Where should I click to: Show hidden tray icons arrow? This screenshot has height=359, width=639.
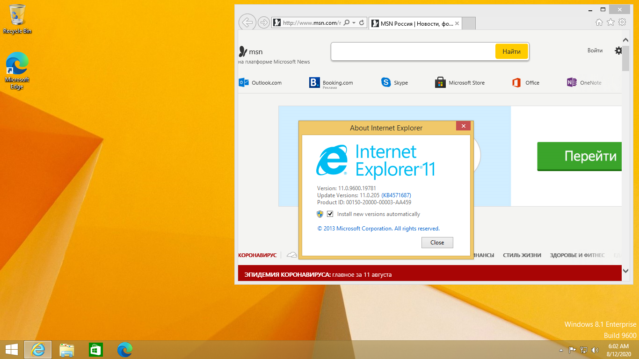561,350
